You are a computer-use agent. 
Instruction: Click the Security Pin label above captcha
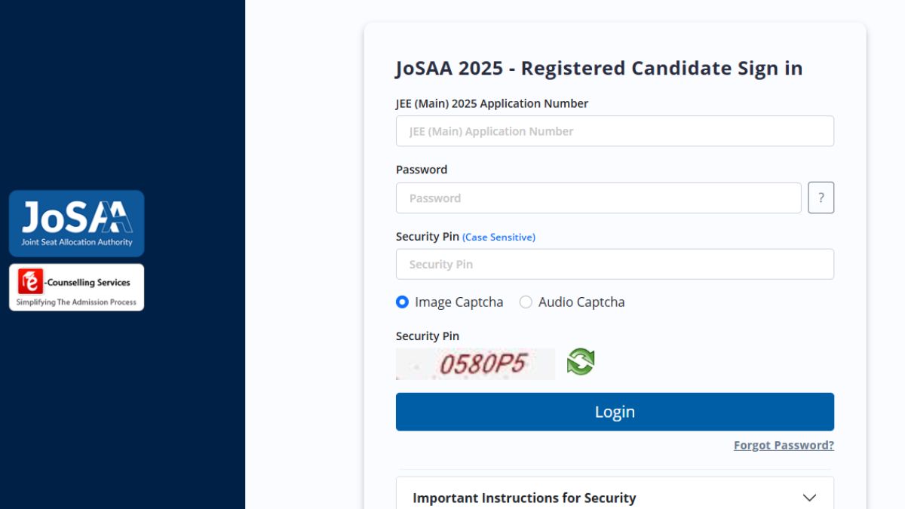[428, 336]
